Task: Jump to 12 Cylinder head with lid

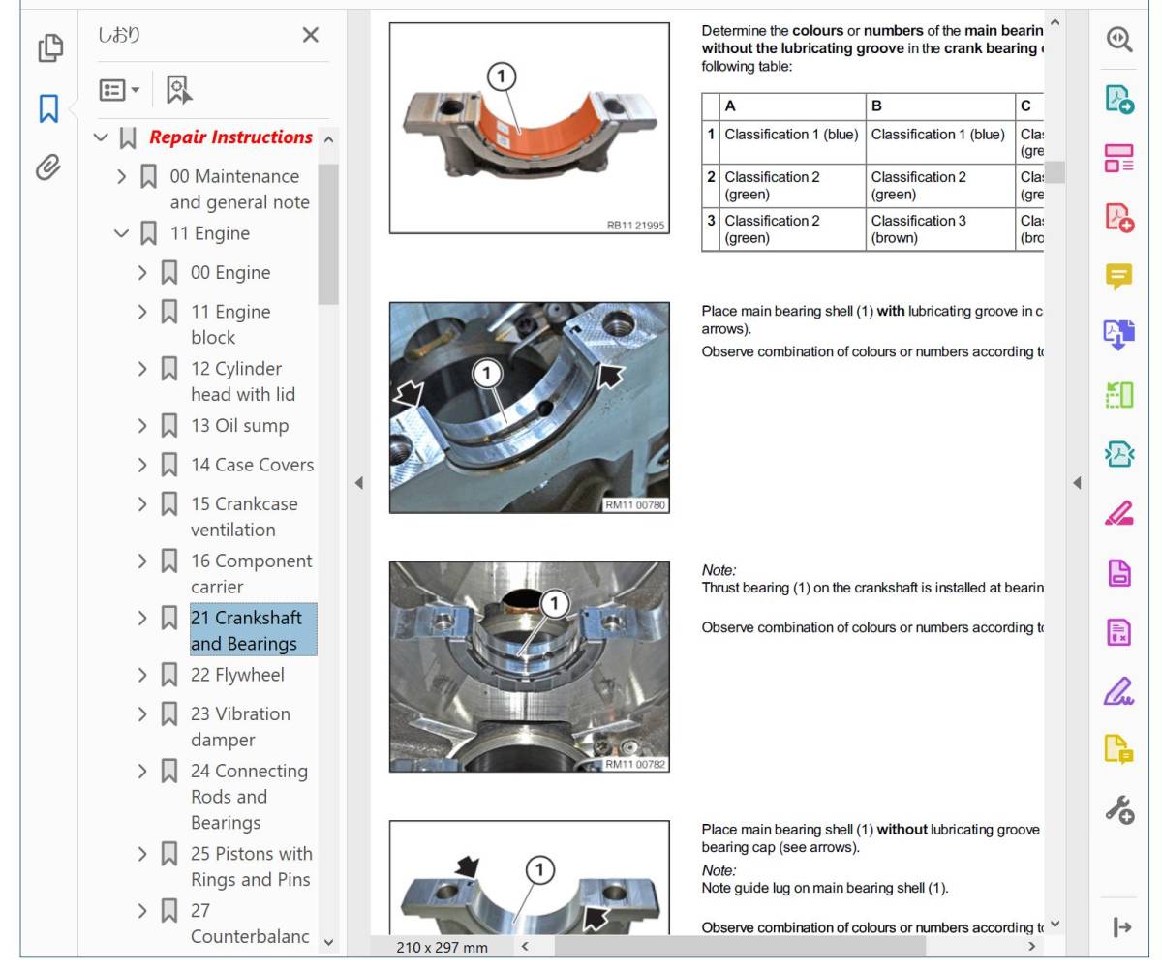Action: 243,381
